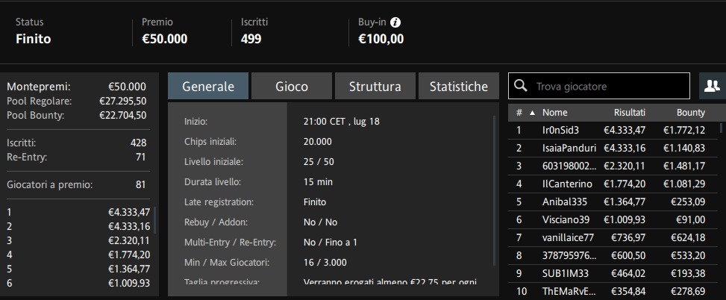Open the players group icon button
The image size is (726, 300).
(712, 86)
